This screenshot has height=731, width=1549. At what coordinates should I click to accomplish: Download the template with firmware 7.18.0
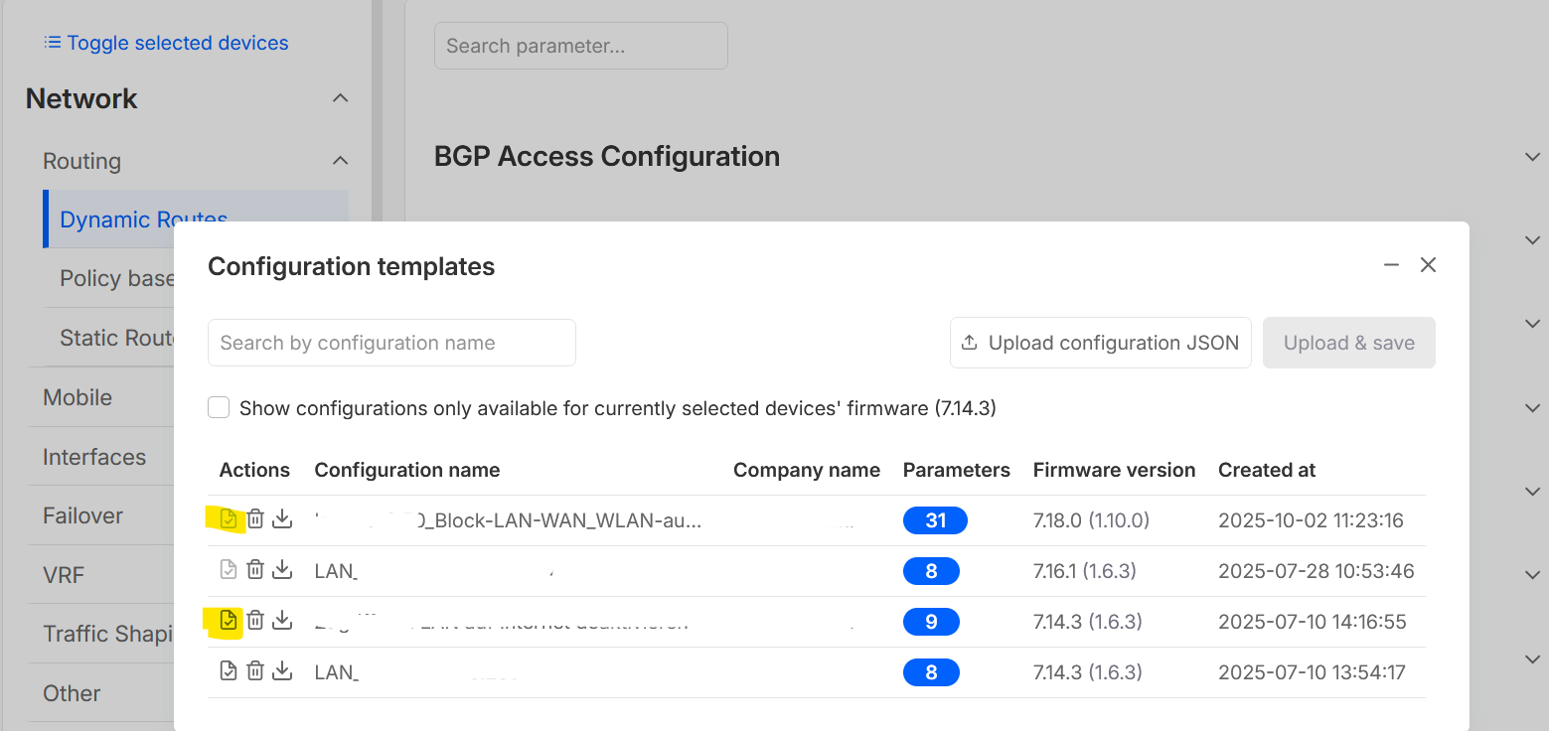point(282,518)
